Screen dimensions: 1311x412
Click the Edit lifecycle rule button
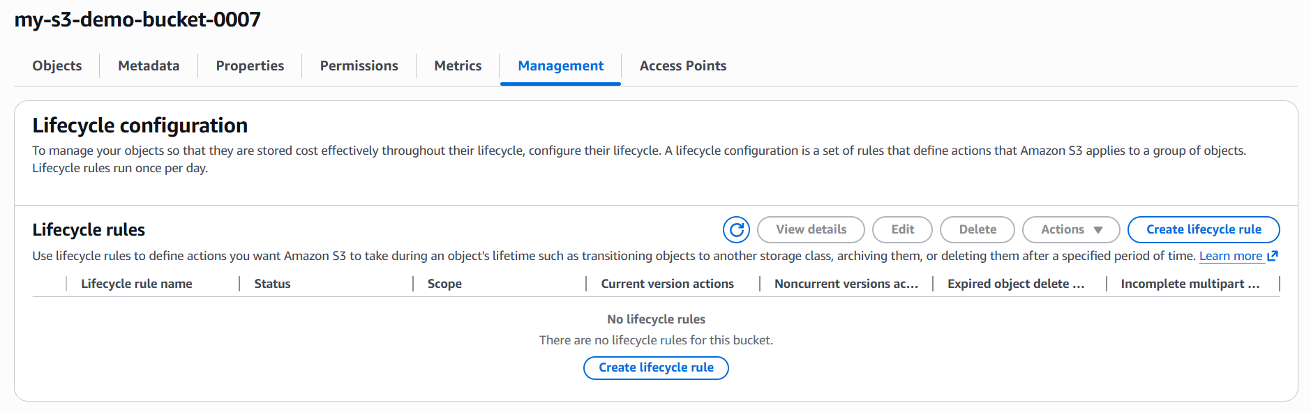[902, 229]
